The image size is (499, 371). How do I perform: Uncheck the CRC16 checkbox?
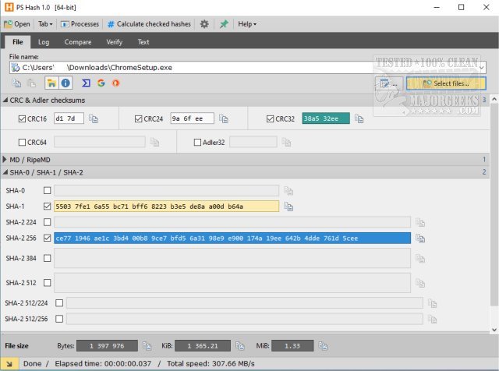[22, 118]
